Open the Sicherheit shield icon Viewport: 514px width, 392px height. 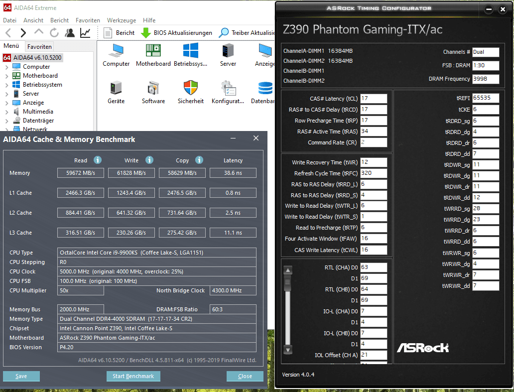click(190, 93)
